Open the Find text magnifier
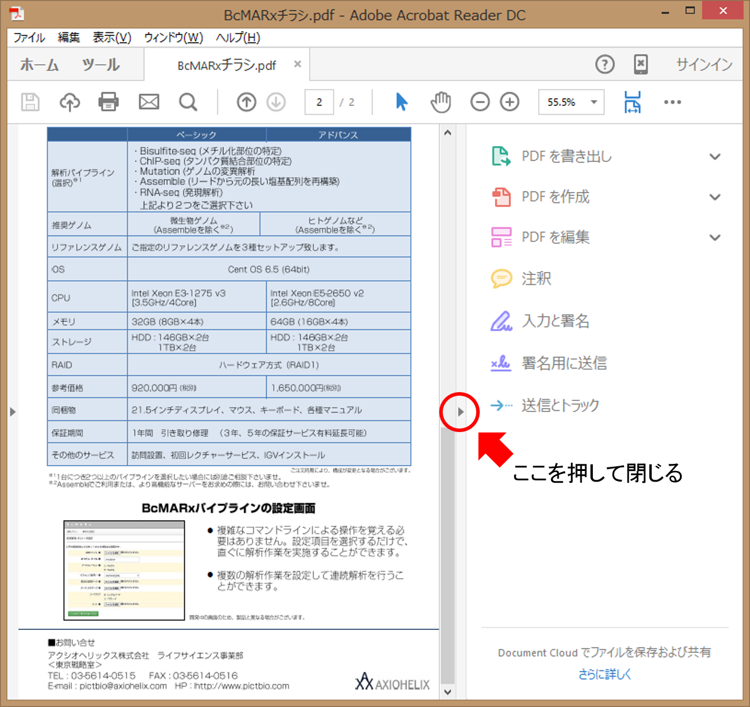The width and height of the screenshot is (750, 707). tap(188, 102)
